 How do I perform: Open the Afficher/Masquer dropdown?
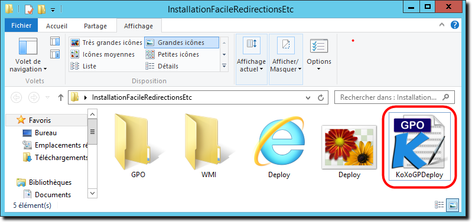[286, 59]
